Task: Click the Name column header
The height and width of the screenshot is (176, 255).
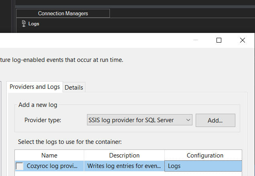Action: [x=49, y=156]
